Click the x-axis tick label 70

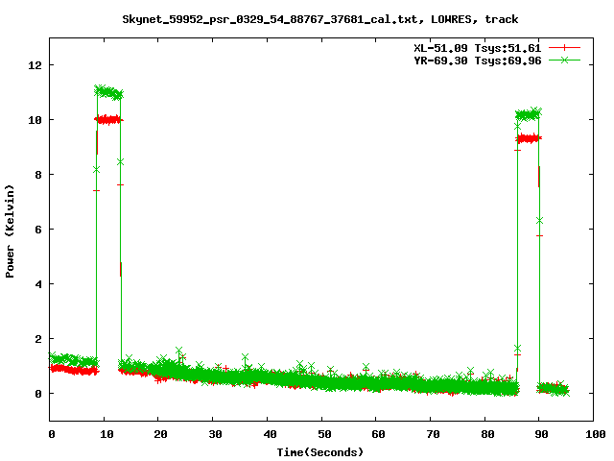click(x=433, y=434)
